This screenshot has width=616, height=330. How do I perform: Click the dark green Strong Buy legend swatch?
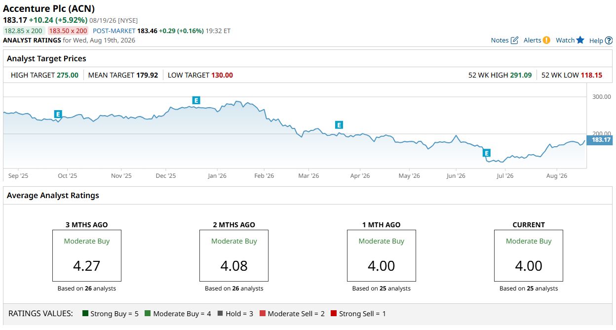pos(85,314)
